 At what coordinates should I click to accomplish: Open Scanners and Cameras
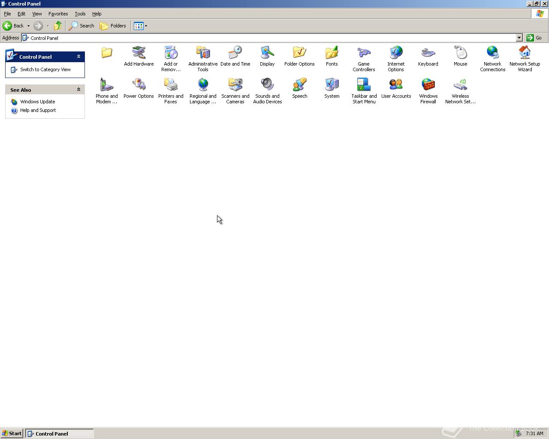(x=235, y=91)
